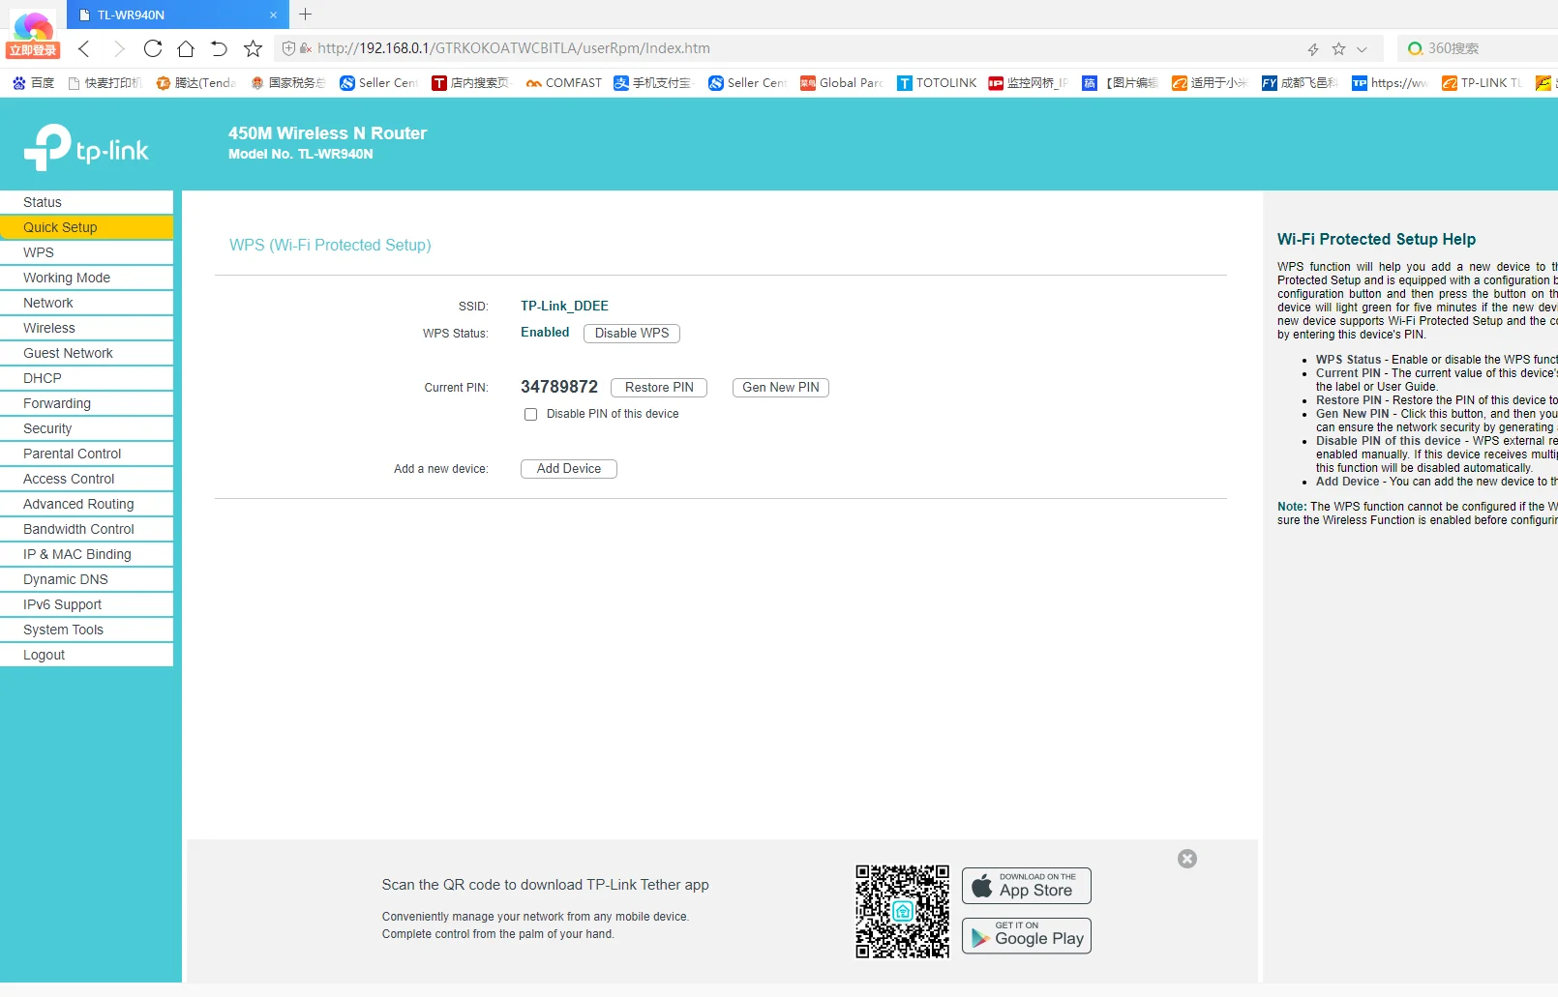
Task: Open Dynamic DNS settings
Action: point(87,579)
